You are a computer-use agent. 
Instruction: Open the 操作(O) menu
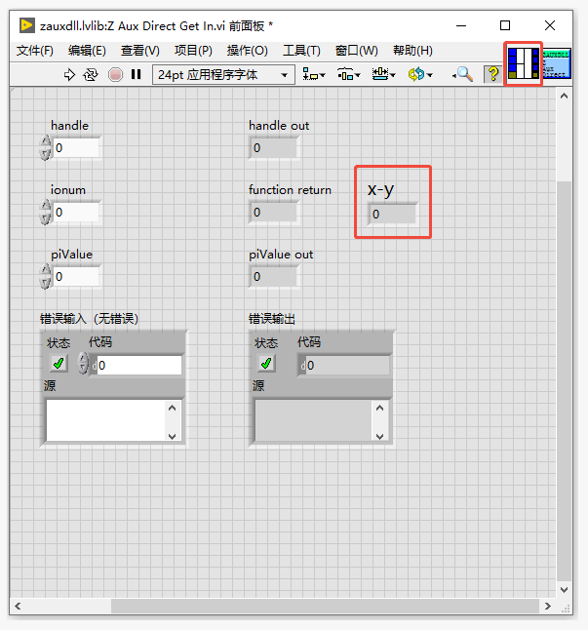coord(247,51)
